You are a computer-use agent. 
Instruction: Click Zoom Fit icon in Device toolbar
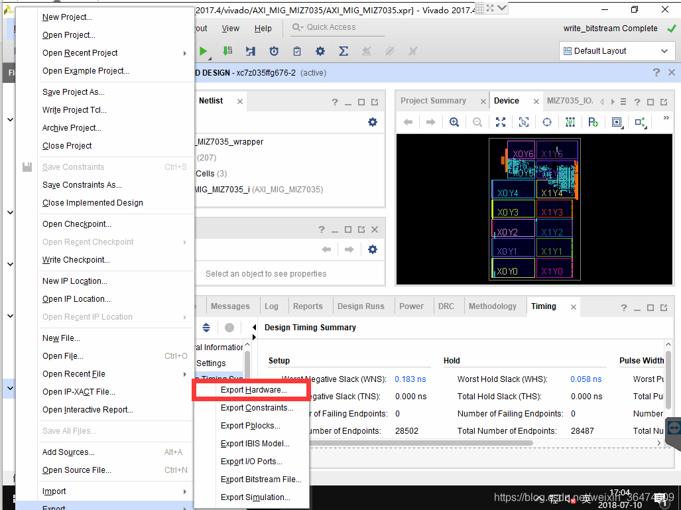point(501,122)
